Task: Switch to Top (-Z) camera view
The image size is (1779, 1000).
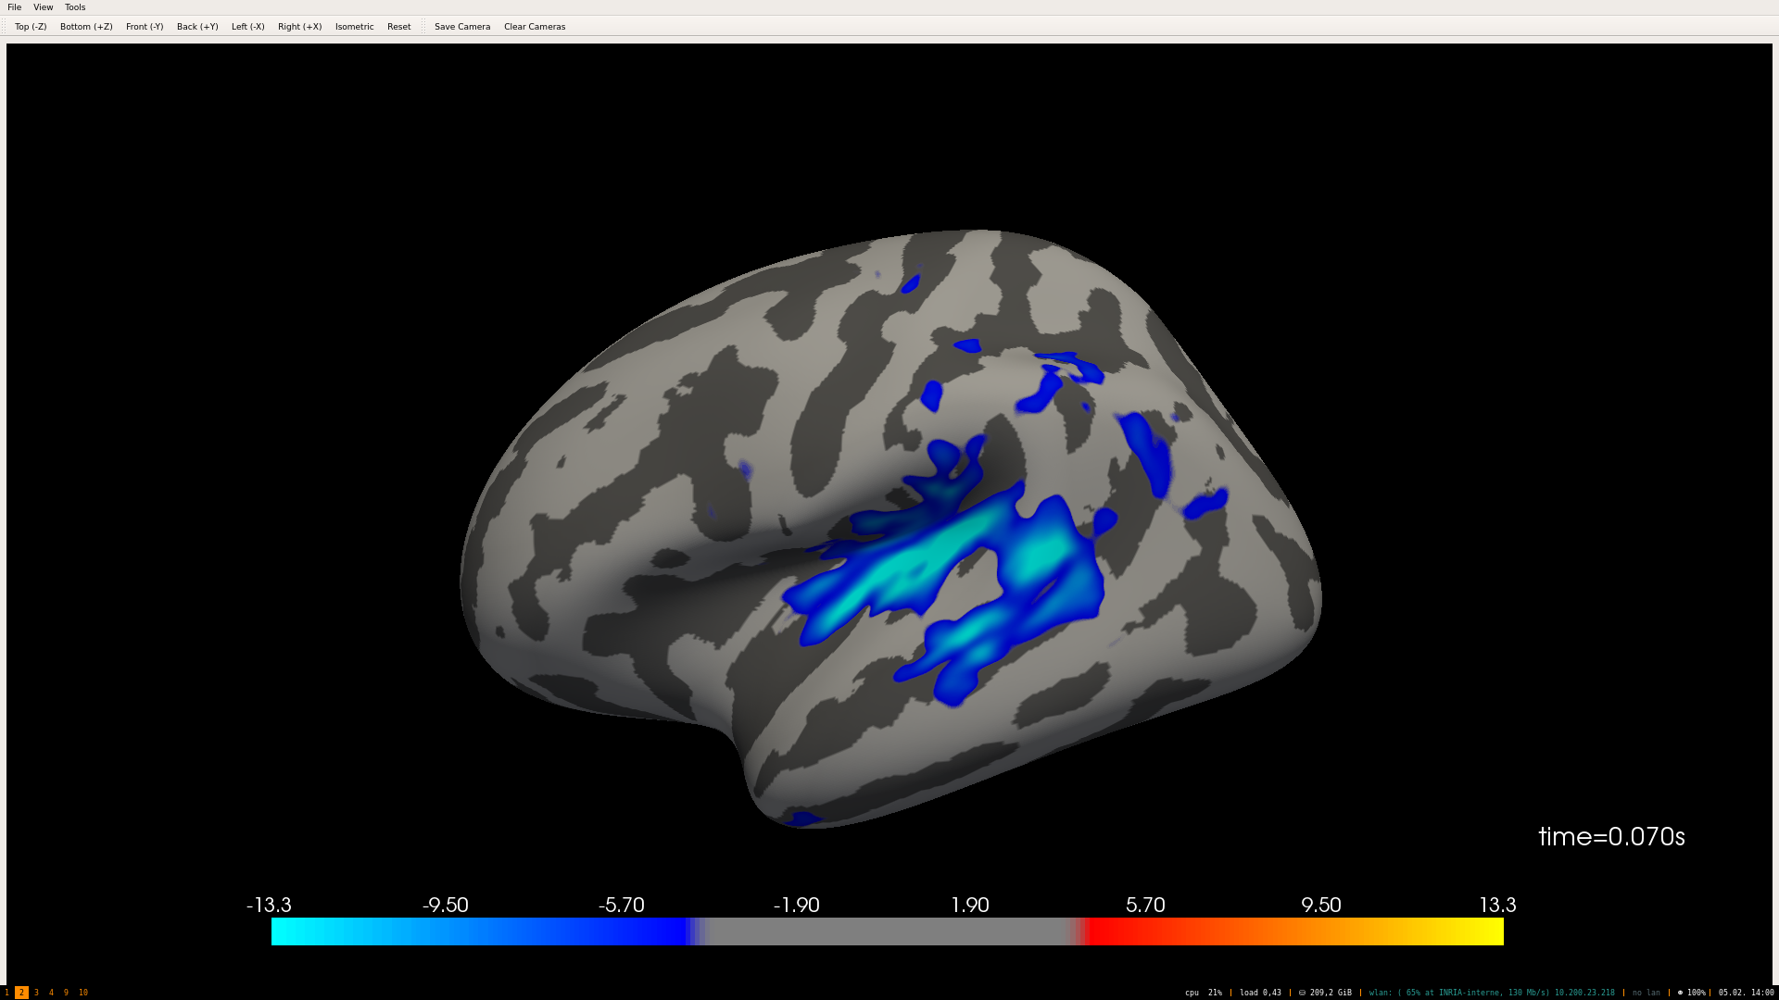Action: coord(31,27)
